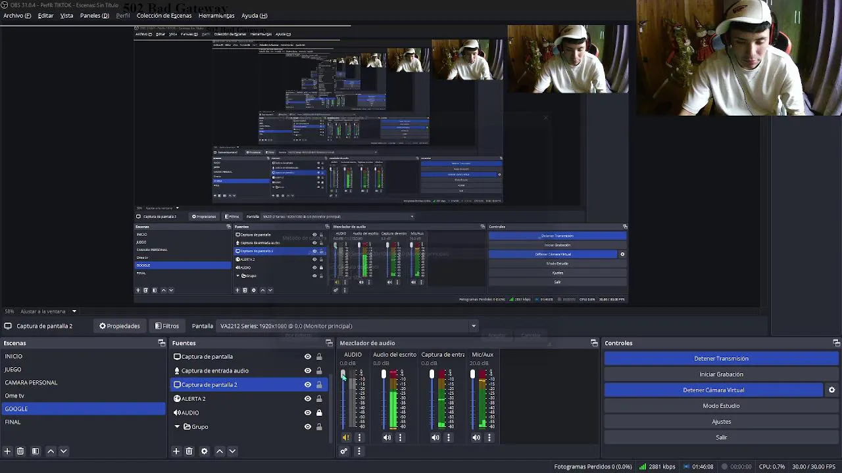The image size is (842, 473).
Task: Move source down in Fuentes panel
Action: point(232,451)
